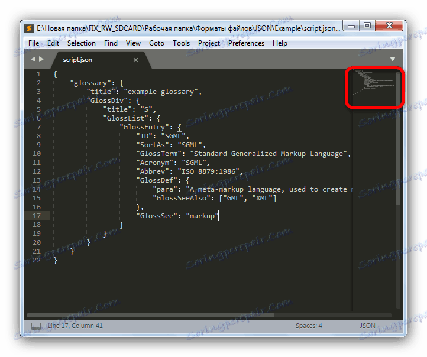
Task: Click the "GlossDef" key
Action: tap(157, 180)
